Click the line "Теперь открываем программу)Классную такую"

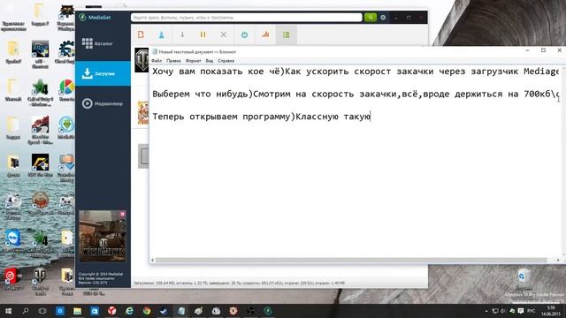click(262, 117)
